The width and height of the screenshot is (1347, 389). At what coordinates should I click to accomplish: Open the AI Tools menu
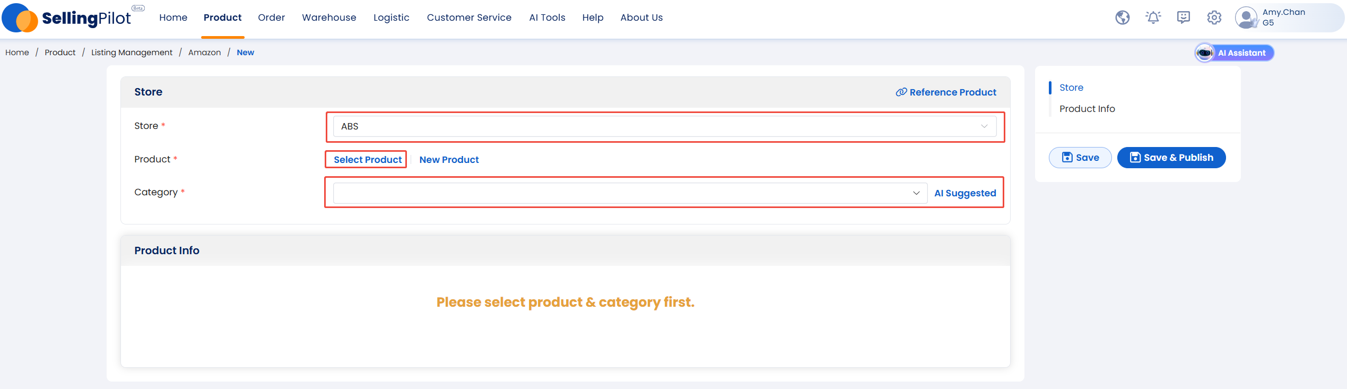point(547,18)
